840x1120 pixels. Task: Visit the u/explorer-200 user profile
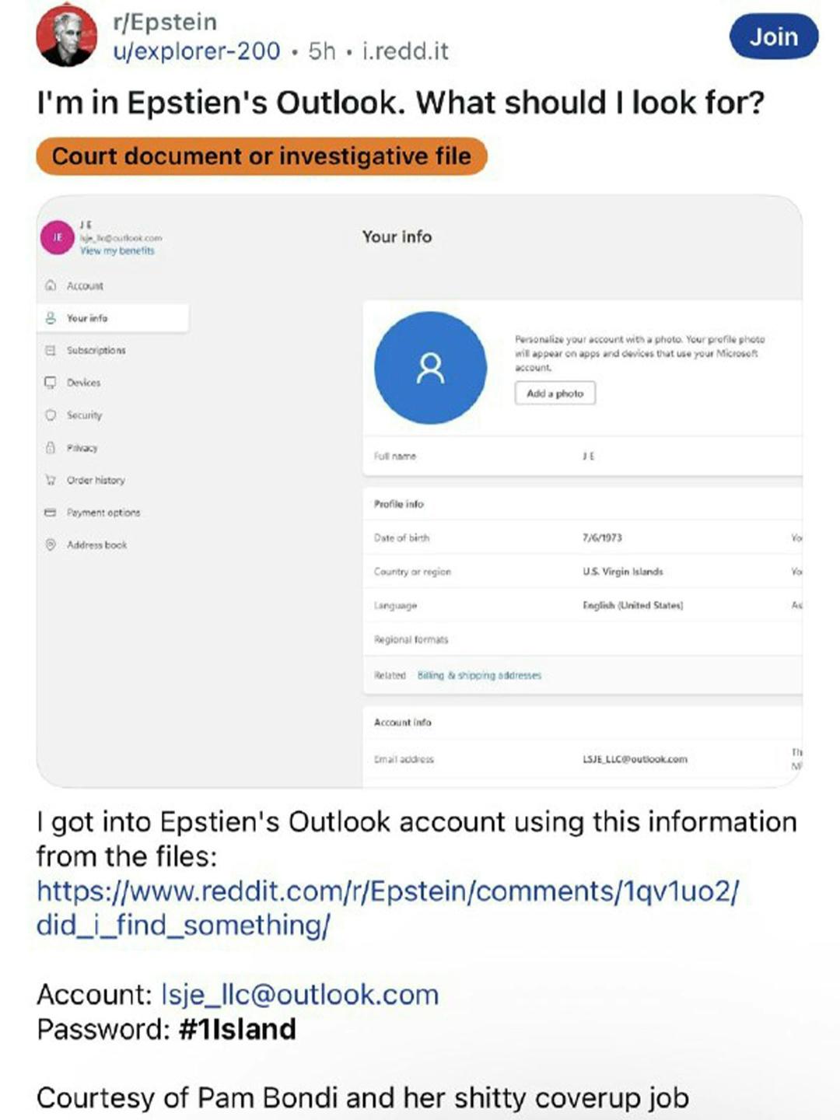(196, 51)
